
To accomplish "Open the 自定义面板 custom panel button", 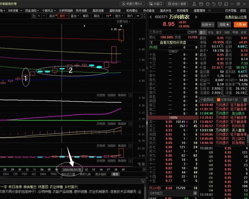I will [178, 4].
